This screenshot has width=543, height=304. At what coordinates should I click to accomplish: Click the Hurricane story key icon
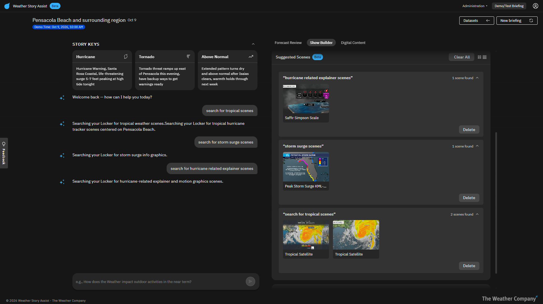coord(126,56)
